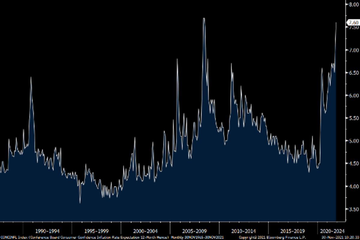Image resolution: width=360 pixels, height=240 pixels.
Task: Select the 1995-1999 time axis label
Action: 97,231
